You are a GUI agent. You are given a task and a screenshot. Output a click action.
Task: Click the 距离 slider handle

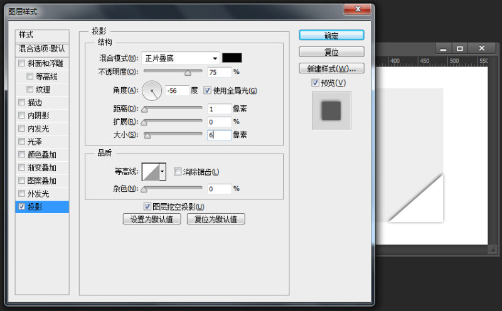(x=145, y=110)
